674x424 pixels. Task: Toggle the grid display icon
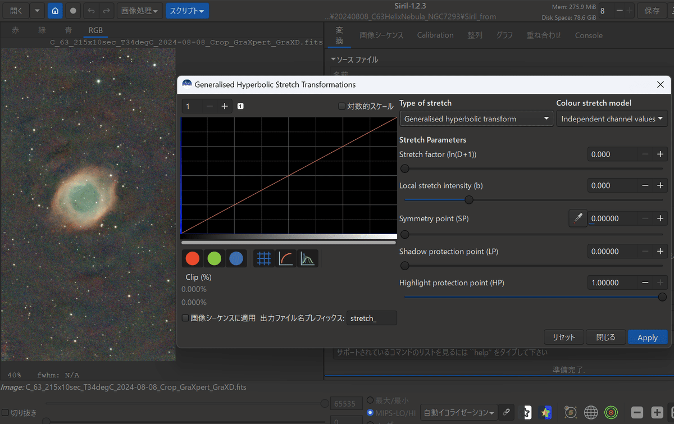click(264, 258)
